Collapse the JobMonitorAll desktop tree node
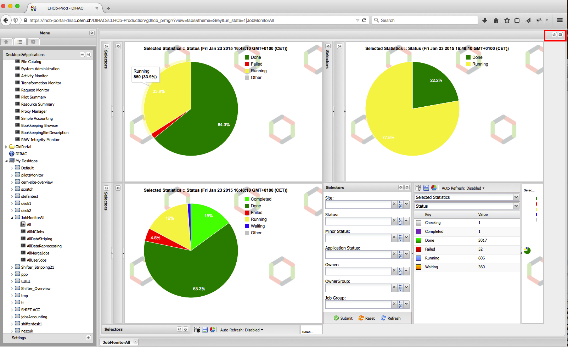The image size is (568, 347). click(12, 218)
